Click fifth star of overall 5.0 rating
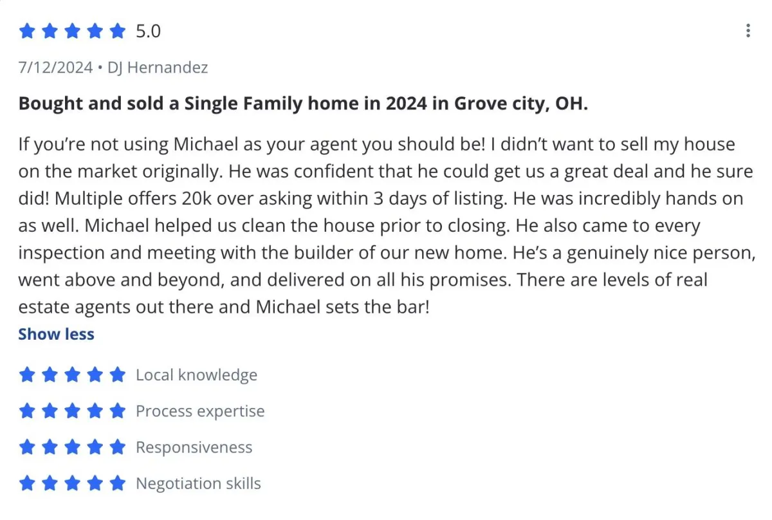 coord(117,31)
